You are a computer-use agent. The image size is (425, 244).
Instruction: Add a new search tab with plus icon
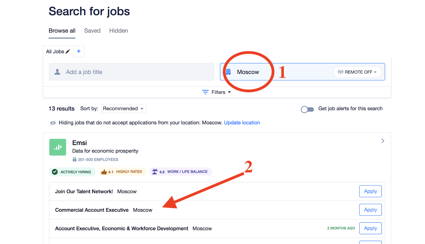click(79, 51)
